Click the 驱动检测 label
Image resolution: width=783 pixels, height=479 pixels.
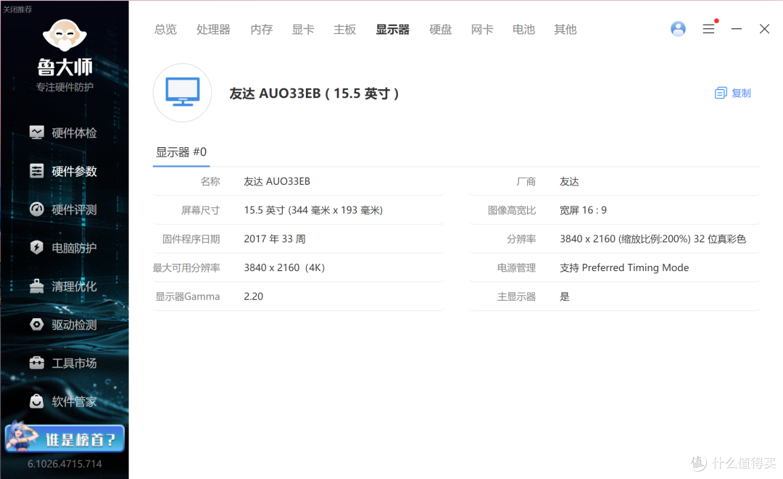(74, 325)
